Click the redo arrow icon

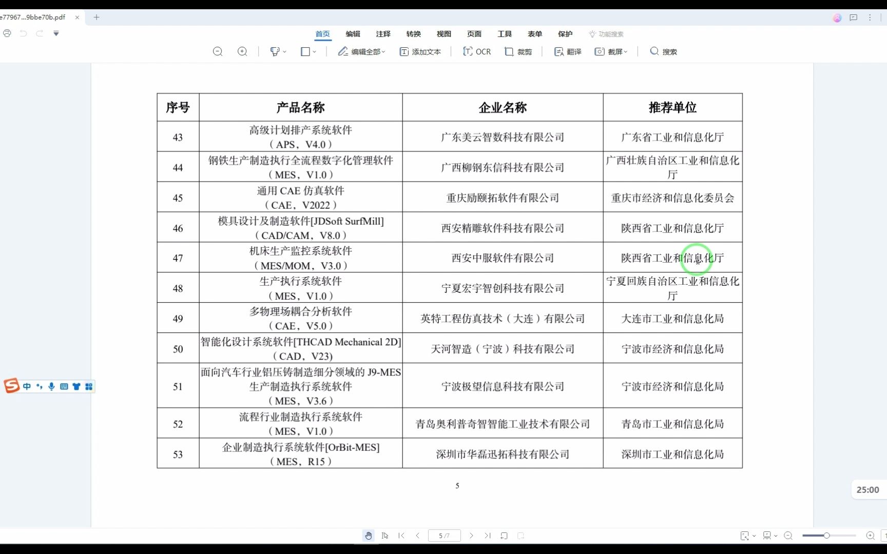coord(40,33)
